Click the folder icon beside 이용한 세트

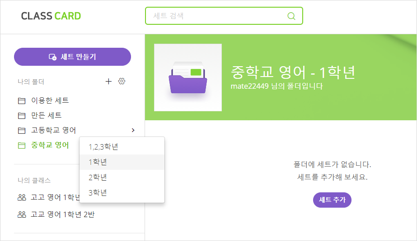click(x=22, y=101)
